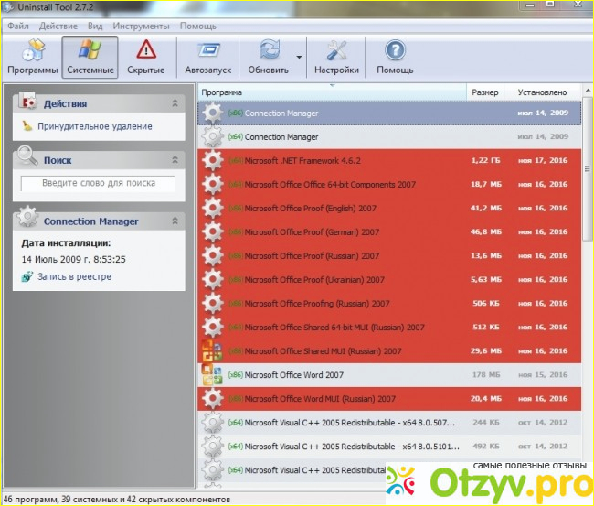The width and height of the screenshot is (594, 506).
Task: Click gear icon of .NET Framework 4.6.2
Action: click(x=213, y=160)
